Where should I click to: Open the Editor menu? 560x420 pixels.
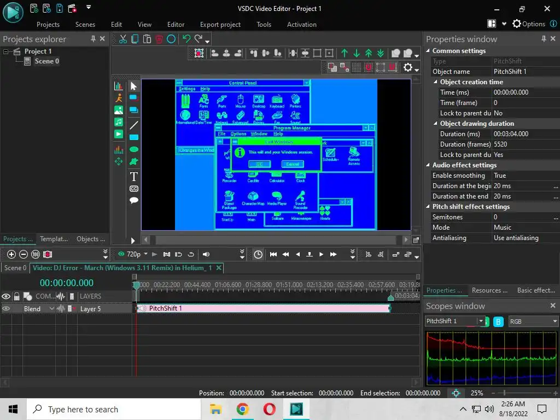tap(176, 25)
